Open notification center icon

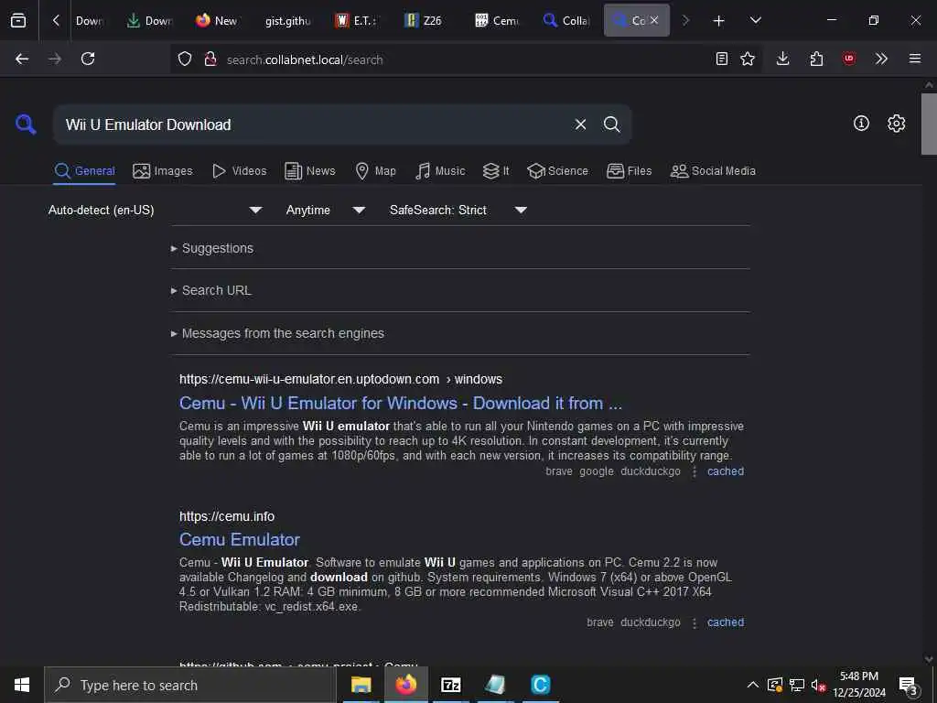click(909, 685)
